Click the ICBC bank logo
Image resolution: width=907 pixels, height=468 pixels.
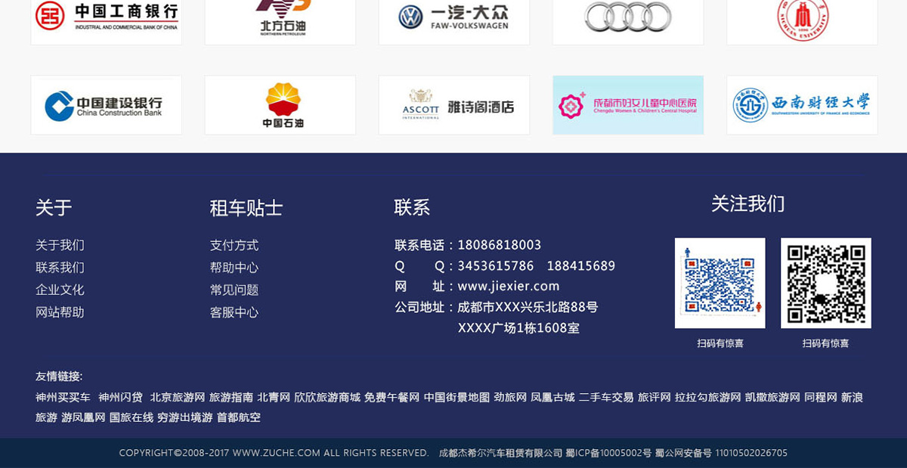tap(106, 17)
